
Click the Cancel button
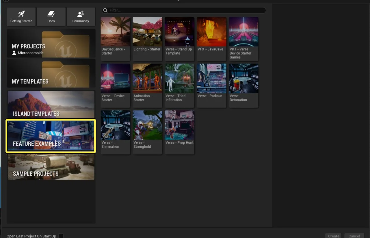[354, 236]
